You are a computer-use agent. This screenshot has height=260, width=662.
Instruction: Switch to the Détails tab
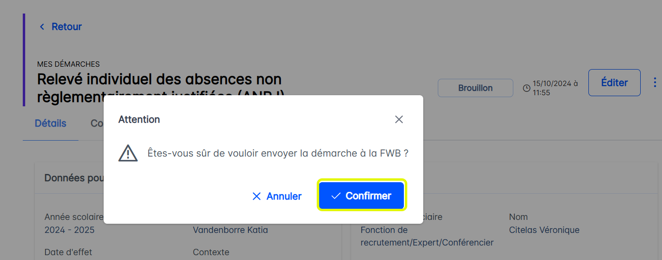click(x=50, y=123)
